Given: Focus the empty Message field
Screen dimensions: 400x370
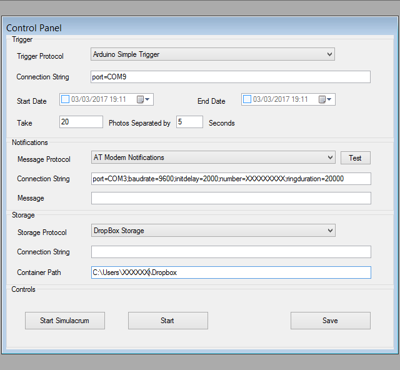Looking at the screenshot, I should point(231,198).
